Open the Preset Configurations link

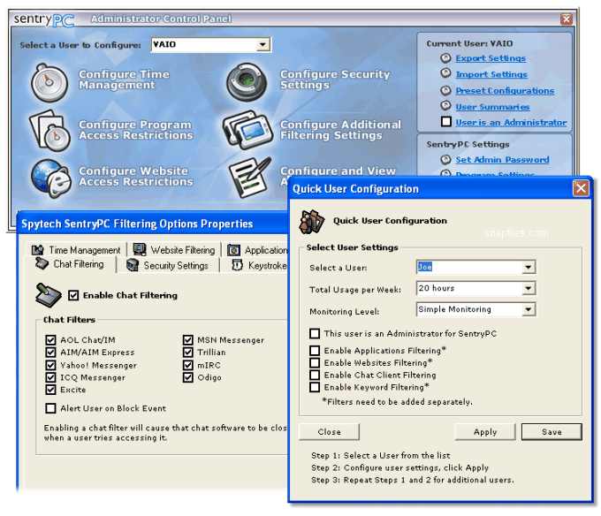click(505, 91)
